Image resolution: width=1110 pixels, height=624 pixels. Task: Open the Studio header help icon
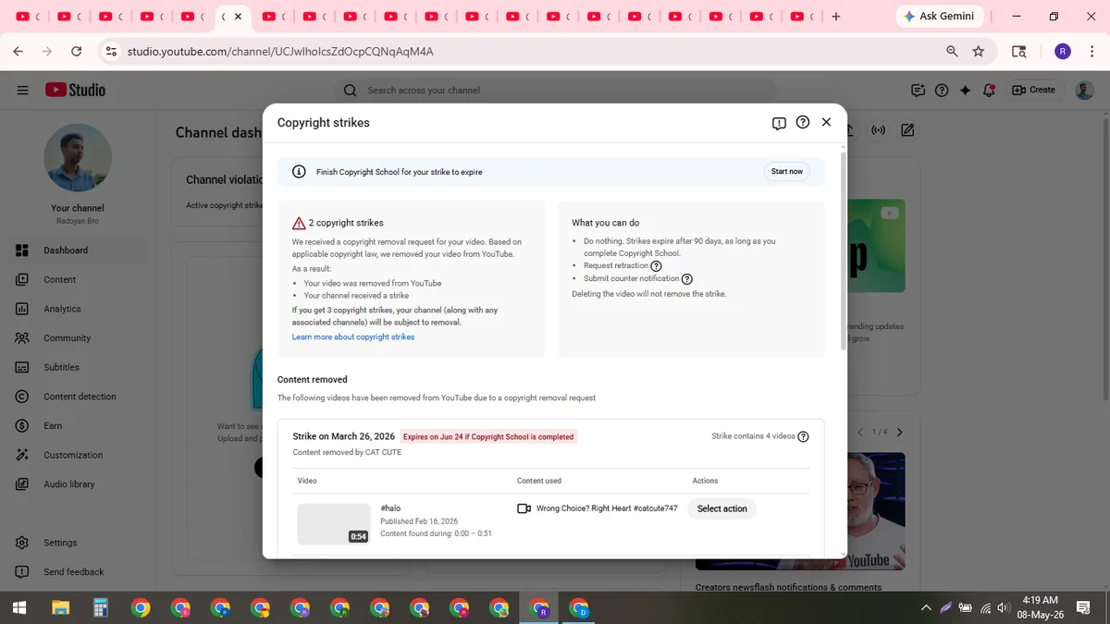[x=942, y=90]
